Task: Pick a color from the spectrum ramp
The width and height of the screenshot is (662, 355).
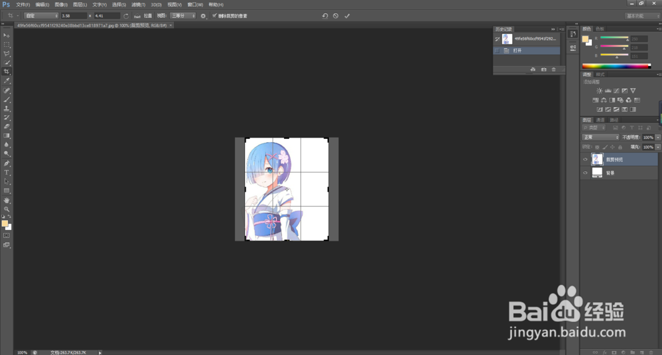Action: pos(616,65)
